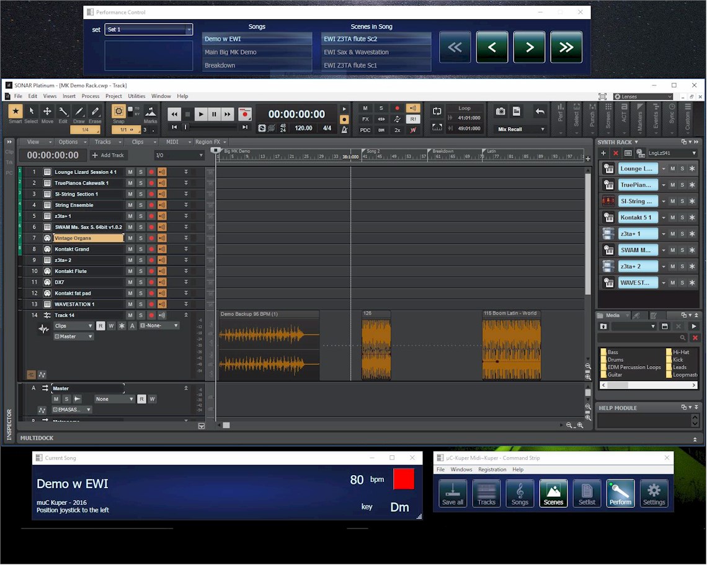Open dropdown arrow next to z3ta+ 2 synth

pyautogui.click(x=664, y=267)
